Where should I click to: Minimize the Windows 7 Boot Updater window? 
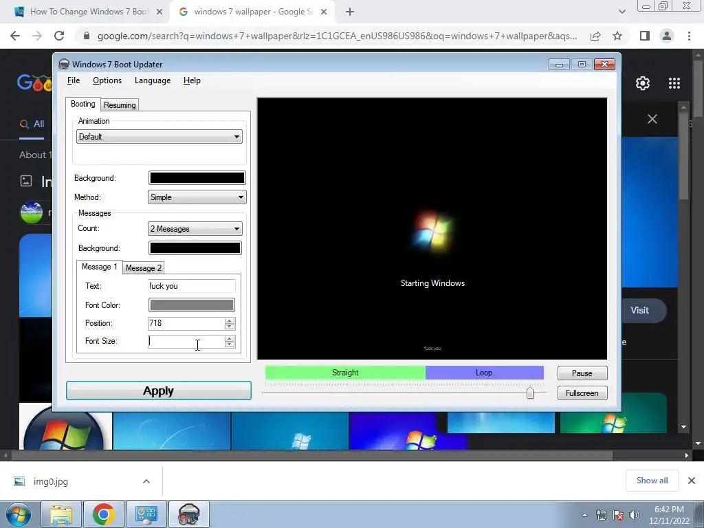click(x=559, y=65)
